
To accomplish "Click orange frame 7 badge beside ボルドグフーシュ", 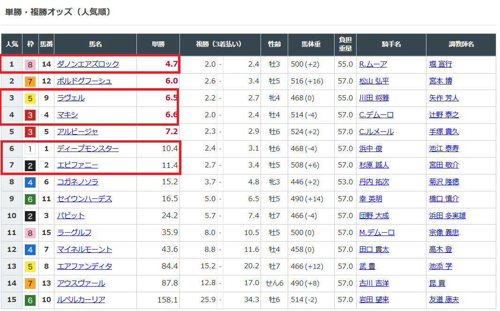I will click(30, 81).
